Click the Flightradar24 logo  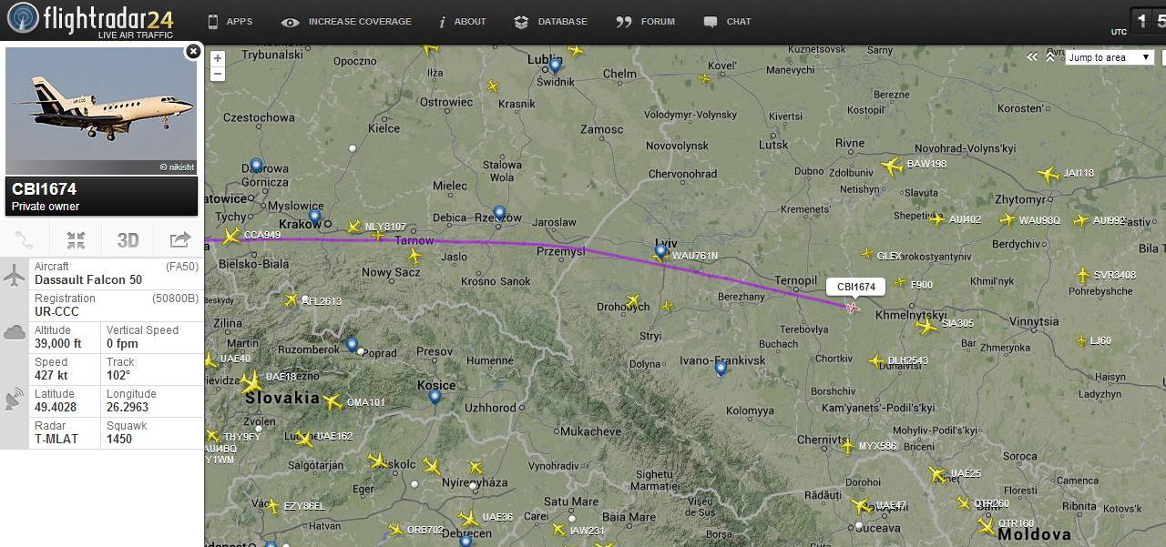(89, 20)
